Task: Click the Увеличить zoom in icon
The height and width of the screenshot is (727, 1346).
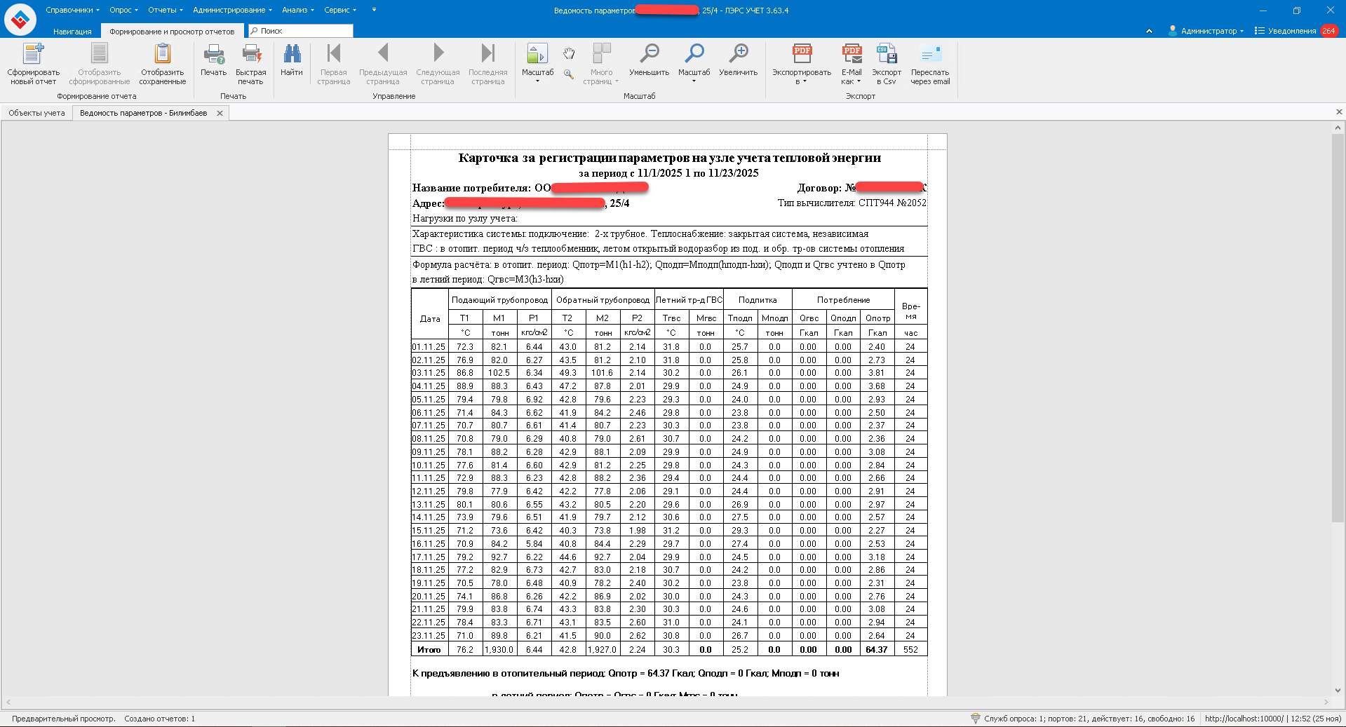Action: (738, 55)
